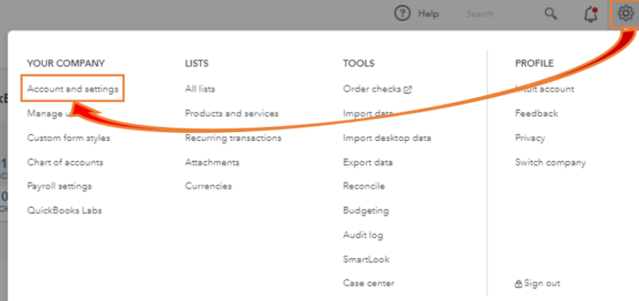Click the Help question mark icon
639x301 pixels.
pyautogui.click(x=402, y=14)
